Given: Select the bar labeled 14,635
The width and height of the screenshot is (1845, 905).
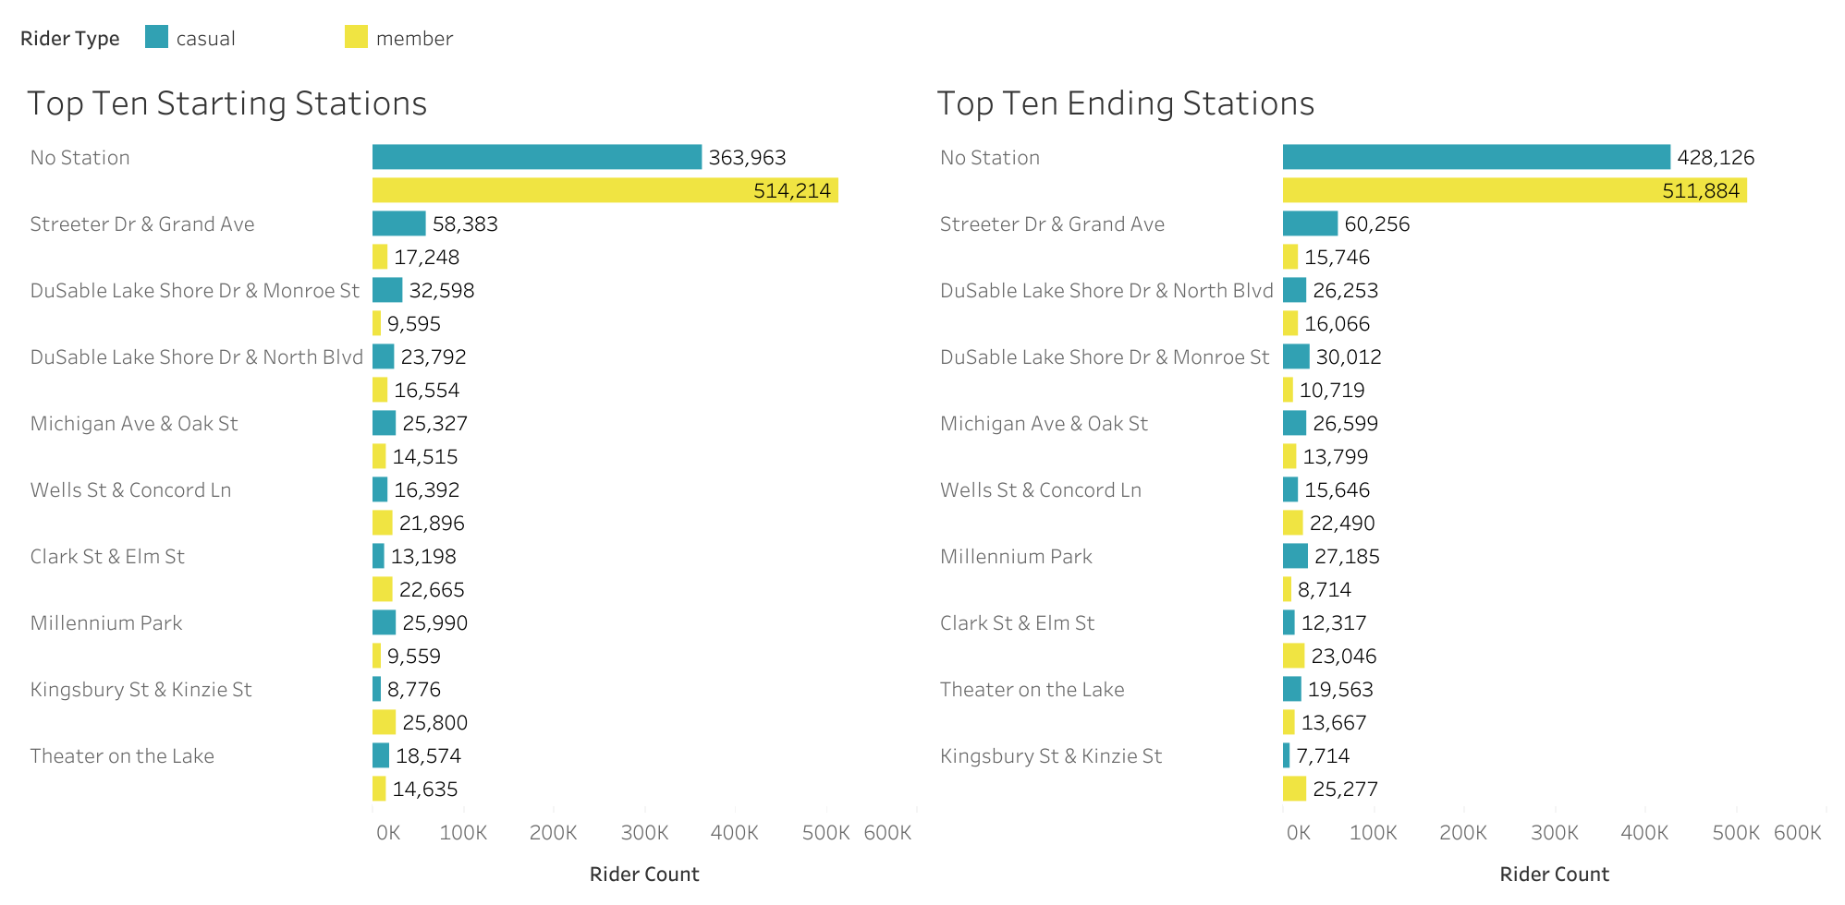Looking at the screenshot, I should 379,789.
